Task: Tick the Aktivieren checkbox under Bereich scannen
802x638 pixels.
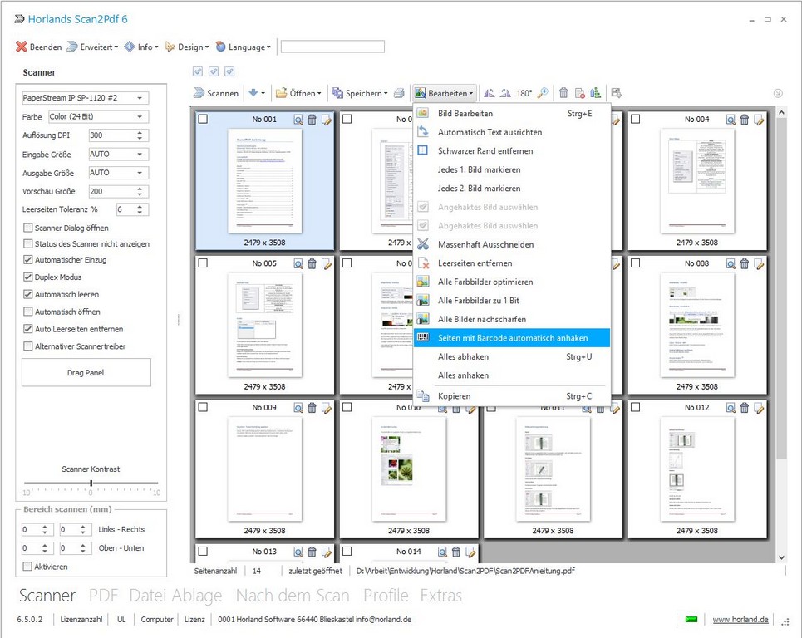Action: (27, 567)
